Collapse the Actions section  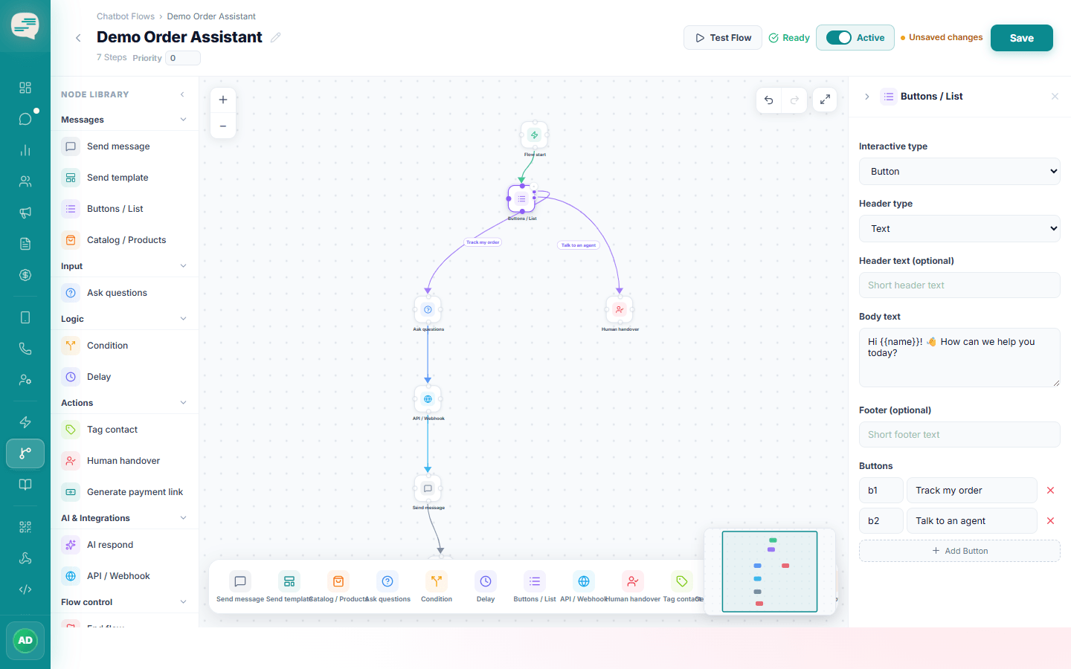pos(183,403)
